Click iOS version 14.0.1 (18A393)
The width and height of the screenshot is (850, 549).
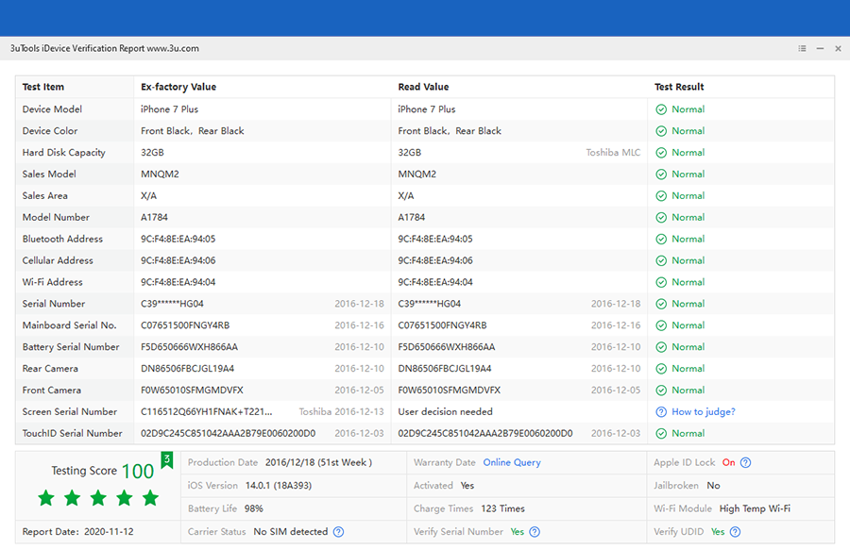click(279, 486)
